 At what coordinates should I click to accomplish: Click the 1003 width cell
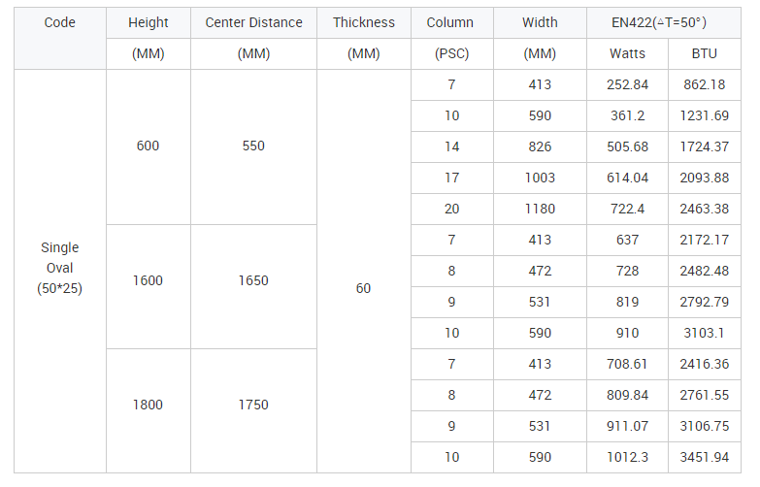tap(540, 178)
